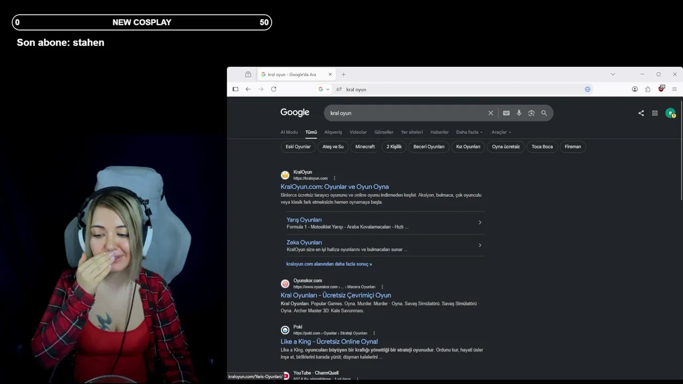Open the 'Zeka Oyunları' sitelink
The image size is (683, 384).
click(x=304, y=243)
